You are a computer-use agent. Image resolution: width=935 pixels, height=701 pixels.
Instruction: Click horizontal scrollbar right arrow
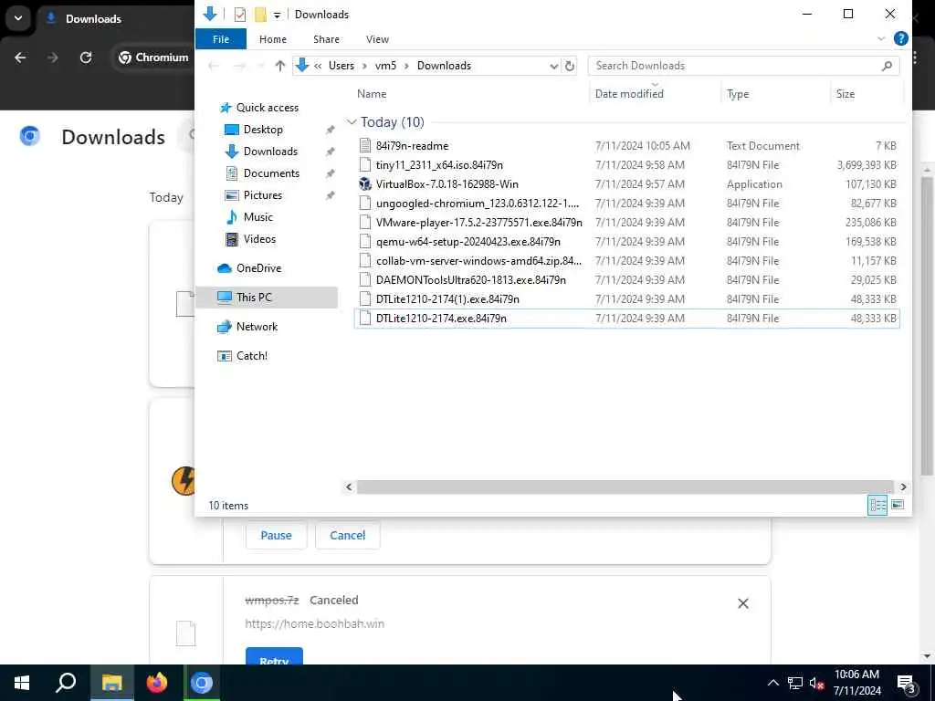click(x=903, y=487)
